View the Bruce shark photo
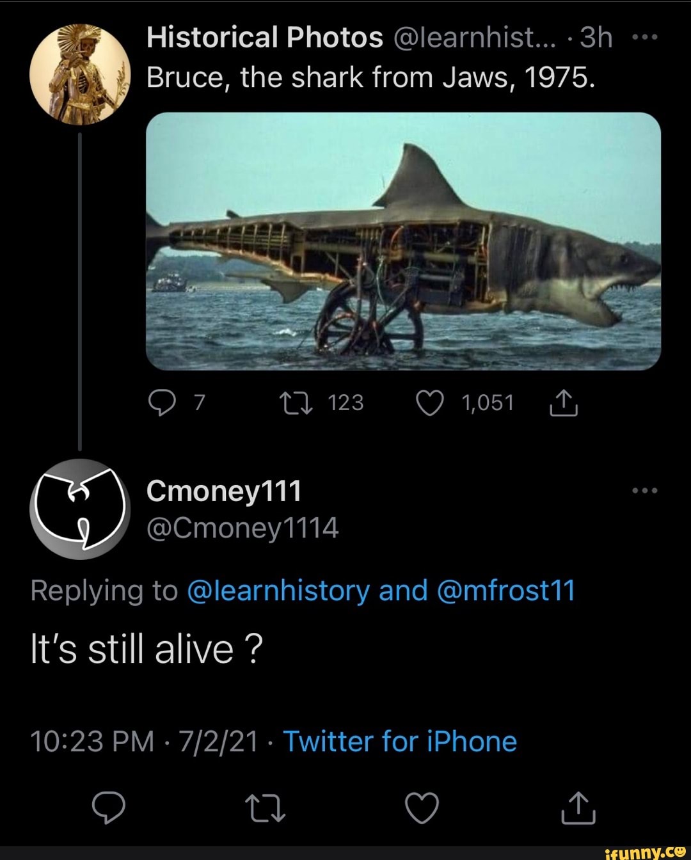Screen dimensions: 691x860 click(x=403, y=241)
